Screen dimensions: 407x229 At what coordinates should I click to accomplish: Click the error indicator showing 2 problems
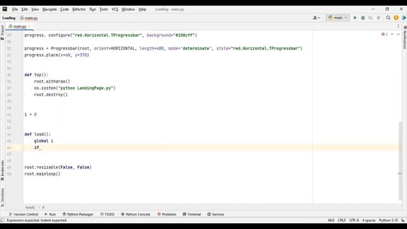[385, 34]
